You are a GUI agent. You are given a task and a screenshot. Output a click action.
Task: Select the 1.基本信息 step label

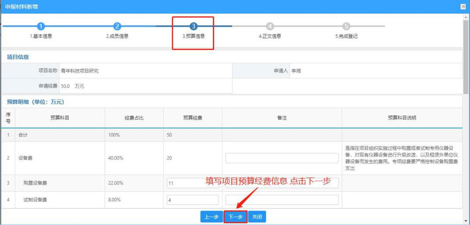tap(41, 36)
